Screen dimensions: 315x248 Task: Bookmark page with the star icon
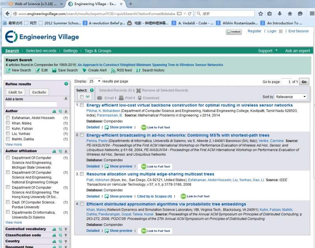(261, 14)
